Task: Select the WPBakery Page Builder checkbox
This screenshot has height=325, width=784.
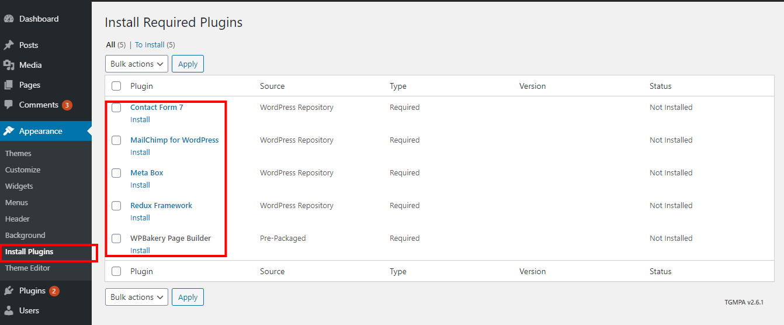Action: click(x=116, y=238)
